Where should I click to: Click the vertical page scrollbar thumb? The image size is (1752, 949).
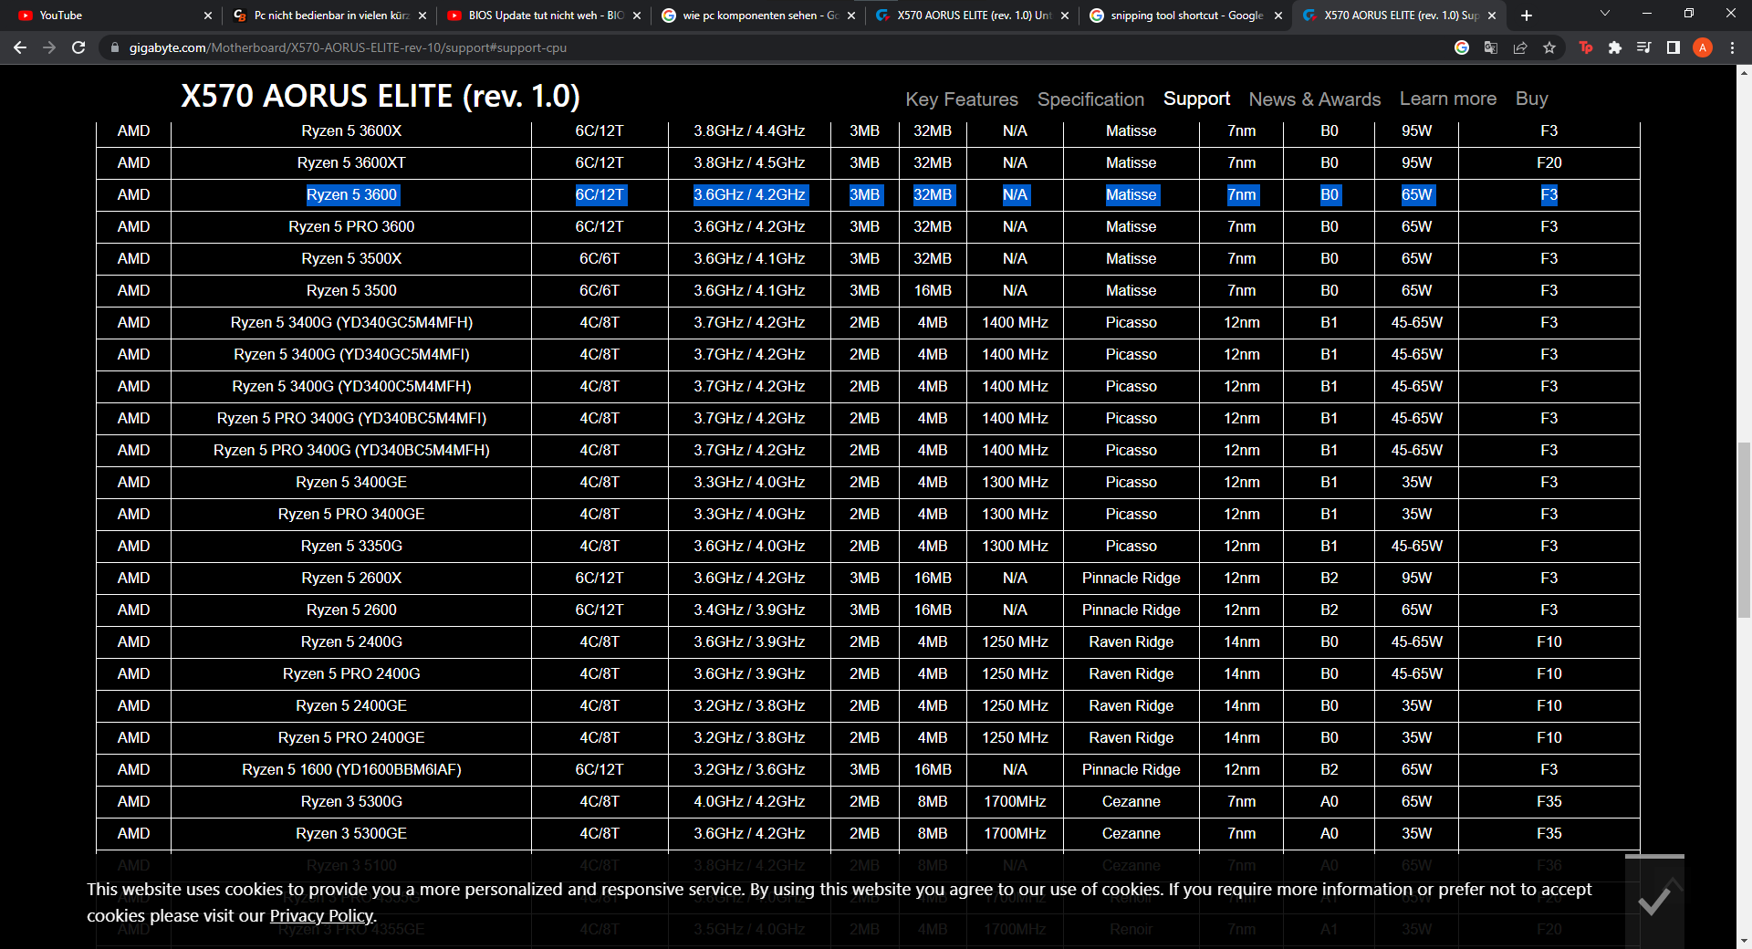tap(1744, 529)
